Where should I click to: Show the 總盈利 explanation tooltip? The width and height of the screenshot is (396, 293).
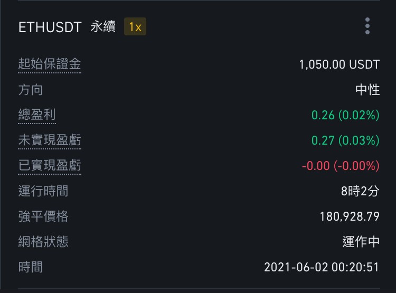37,115
